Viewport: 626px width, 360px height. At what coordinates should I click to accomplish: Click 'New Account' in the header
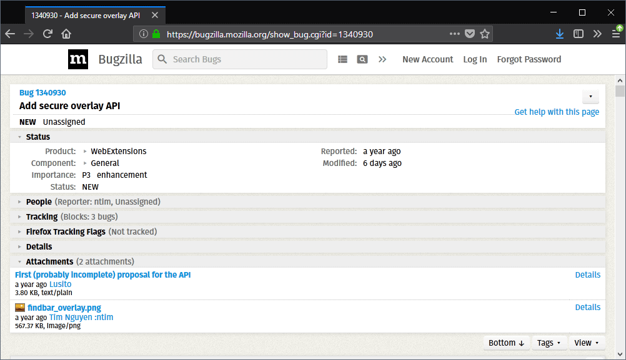(427, 59)
